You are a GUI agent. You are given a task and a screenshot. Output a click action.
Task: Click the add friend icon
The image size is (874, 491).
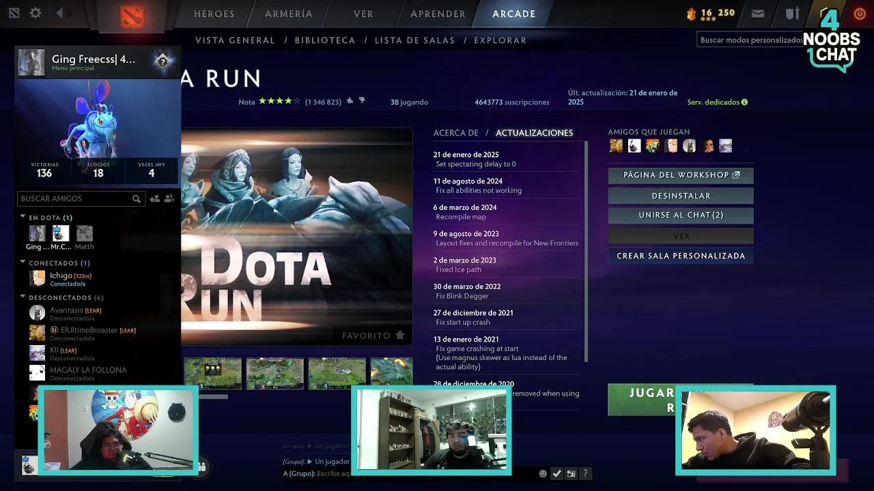pyautogui.click(x=154, y=198)
